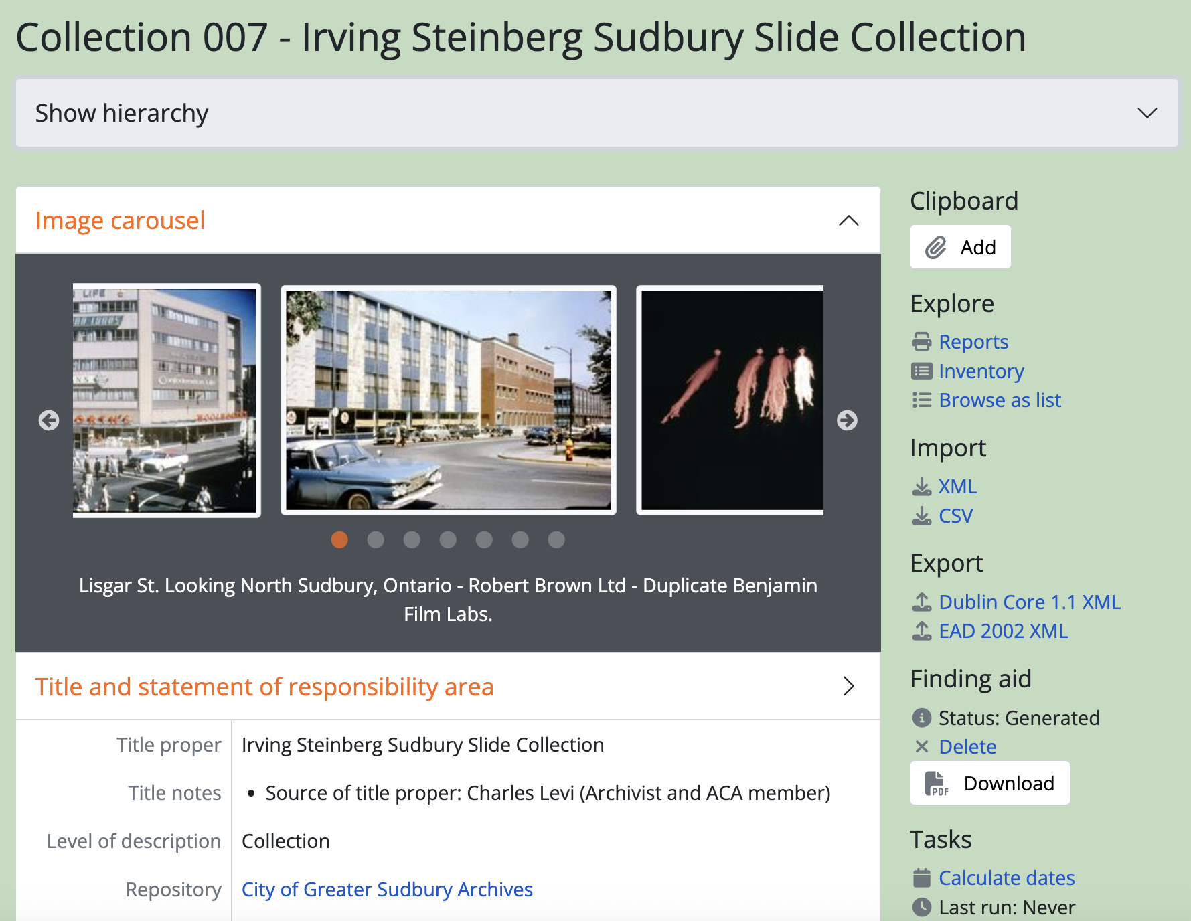
Task: Click the X icon beside Delete
Action: (x=922, y=746)
